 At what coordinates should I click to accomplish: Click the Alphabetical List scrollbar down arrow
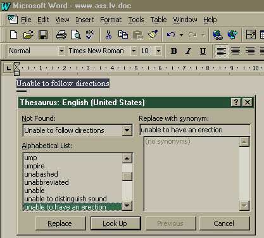pyautogui.click(x=127, y=205)
